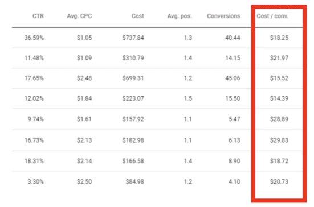This screenshot has width=314, height=207.
Task: Click average position 1.2 beside 45.06
Action: click(x=188, y=78)
